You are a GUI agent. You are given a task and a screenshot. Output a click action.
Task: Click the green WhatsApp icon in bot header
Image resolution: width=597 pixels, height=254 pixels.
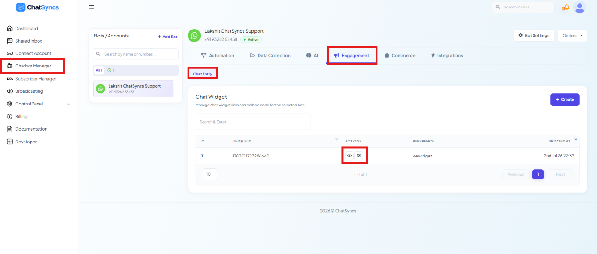[194, 36]
